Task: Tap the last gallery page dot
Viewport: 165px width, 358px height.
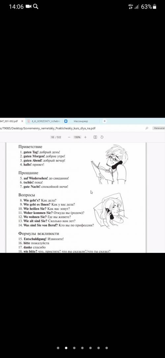Action: click(x=107, y=348)
